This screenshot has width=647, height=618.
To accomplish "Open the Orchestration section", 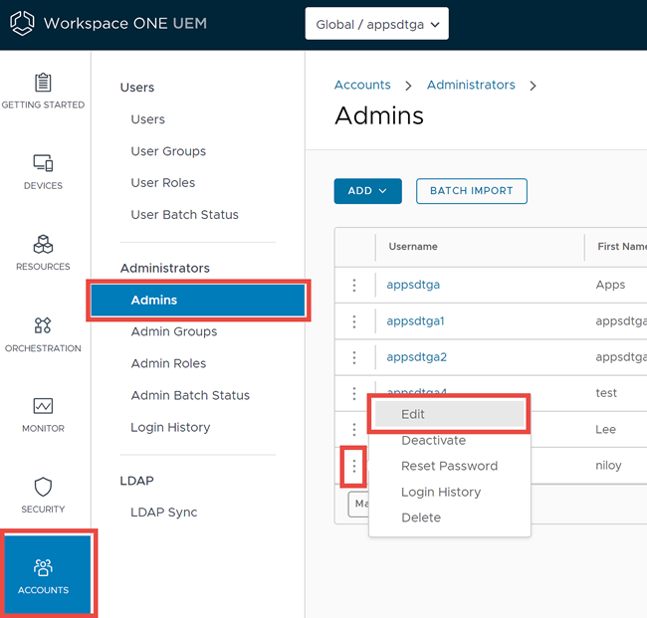I will (43, 334).
